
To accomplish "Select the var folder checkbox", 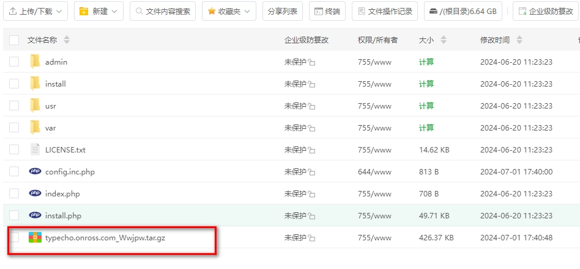I will pyautogui.click(x=14, y=127).
